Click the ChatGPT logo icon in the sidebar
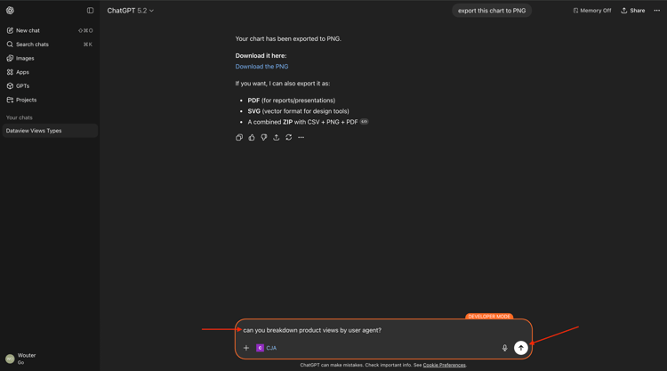 click(x=10, y=11)
